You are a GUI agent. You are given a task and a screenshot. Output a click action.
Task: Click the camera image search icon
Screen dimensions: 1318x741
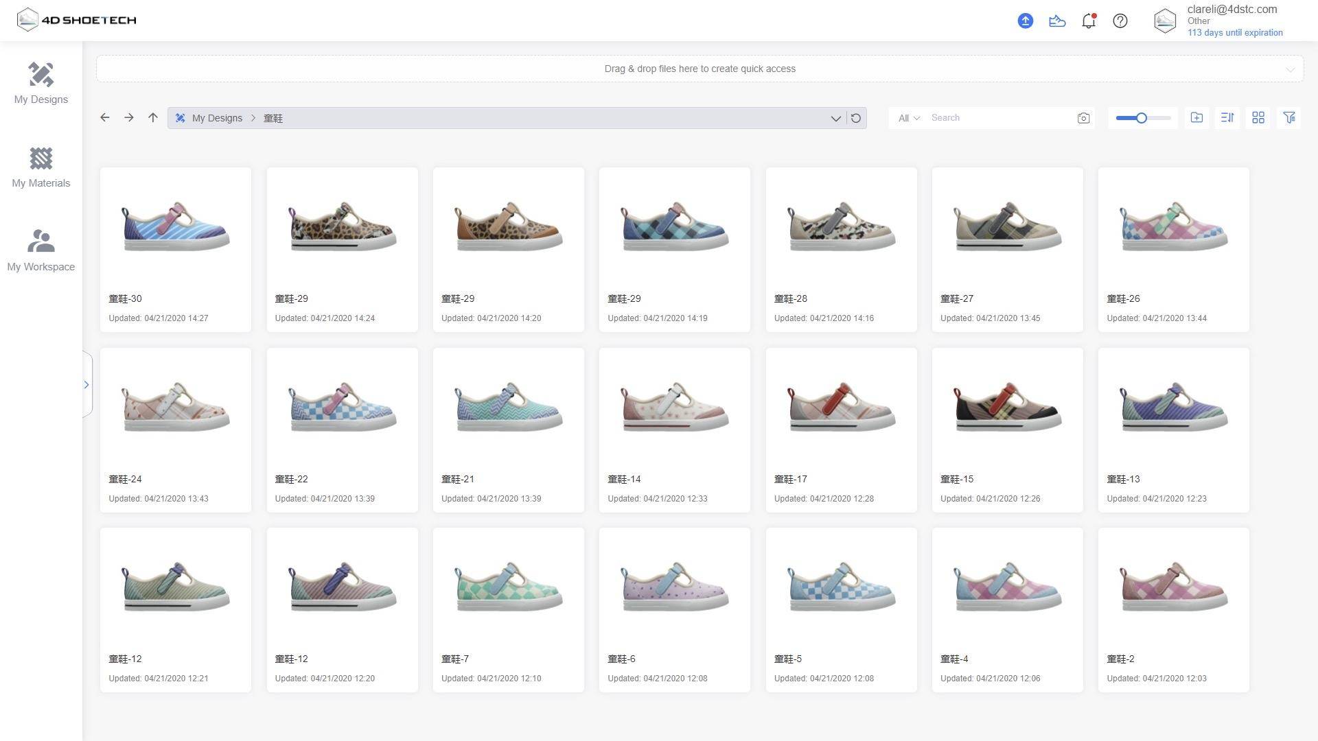point(1083,118)
